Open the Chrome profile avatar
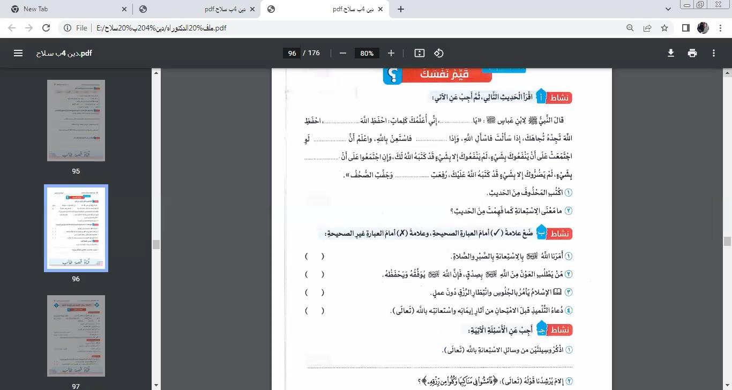 (703, 28)
